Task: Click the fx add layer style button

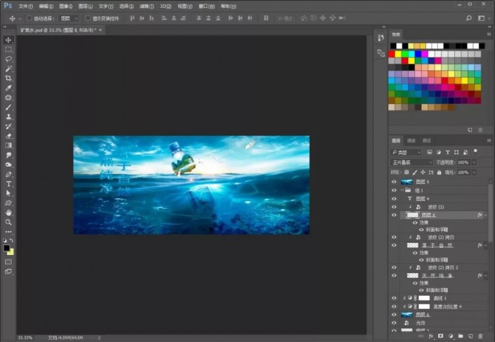Action: tap(431, 336)
